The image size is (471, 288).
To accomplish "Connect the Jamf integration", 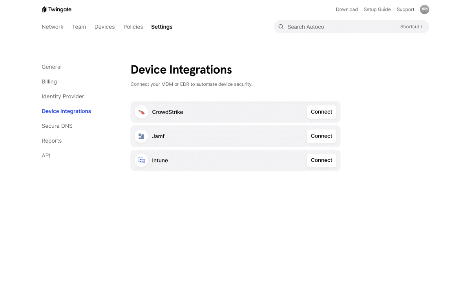I will 321,136.
